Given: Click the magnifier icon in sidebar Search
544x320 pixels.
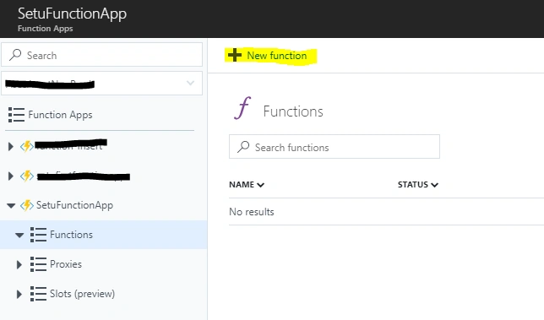Looking at the screenshot, I should (15, 55).
